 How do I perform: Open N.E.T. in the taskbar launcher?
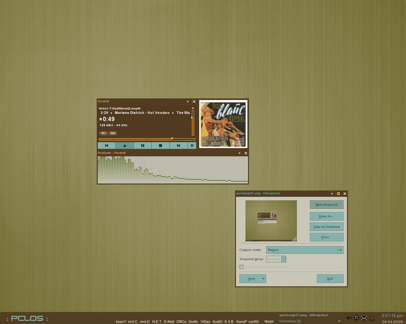(157, 321)
